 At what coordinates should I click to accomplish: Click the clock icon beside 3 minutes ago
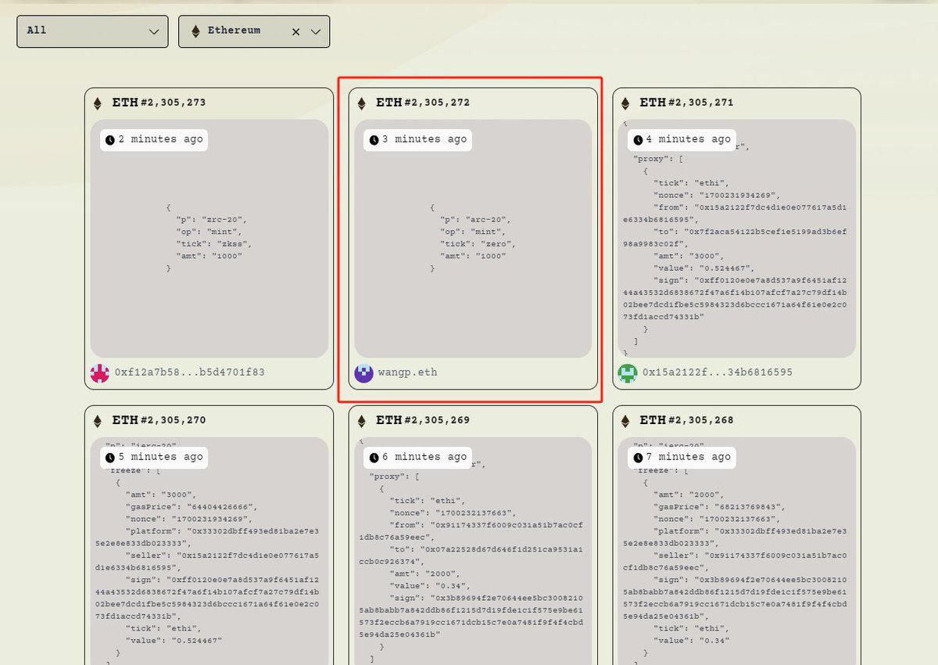pos(374,139)
